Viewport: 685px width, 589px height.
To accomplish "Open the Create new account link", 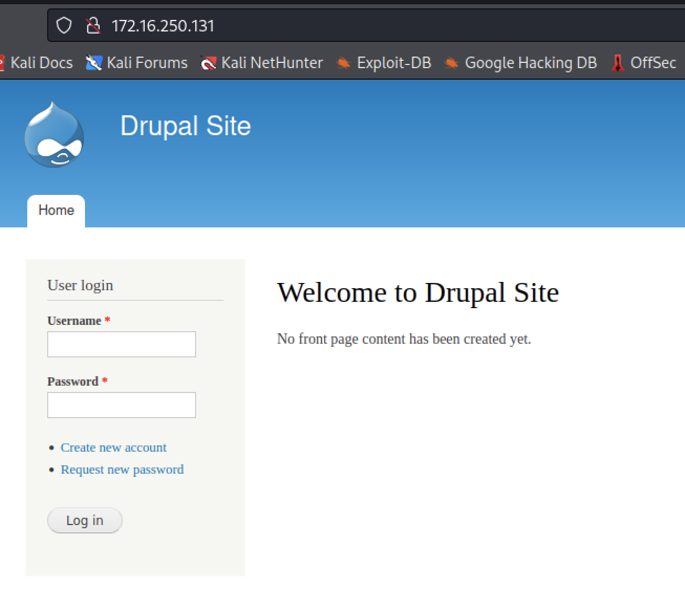I will click(x=113, y=448).
